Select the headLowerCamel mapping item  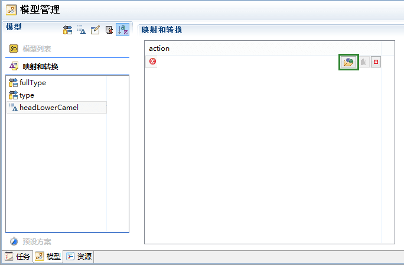[x=57, y=107]
